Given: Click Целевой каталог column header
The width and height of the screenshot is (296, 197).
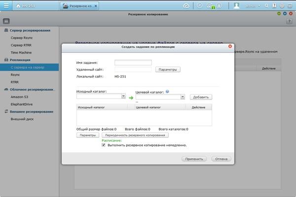Looking at the screenshot, I should [160, 107].
